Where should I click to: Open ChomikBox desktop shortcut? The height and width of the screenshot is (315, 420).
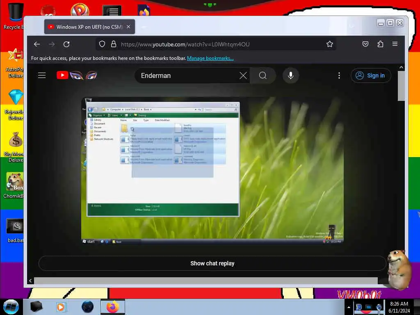[x=14, y=185]
